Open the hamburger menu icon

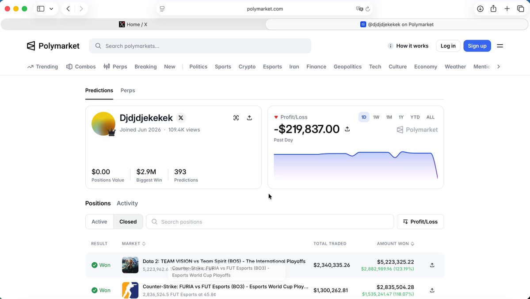[x=500, y=46]
